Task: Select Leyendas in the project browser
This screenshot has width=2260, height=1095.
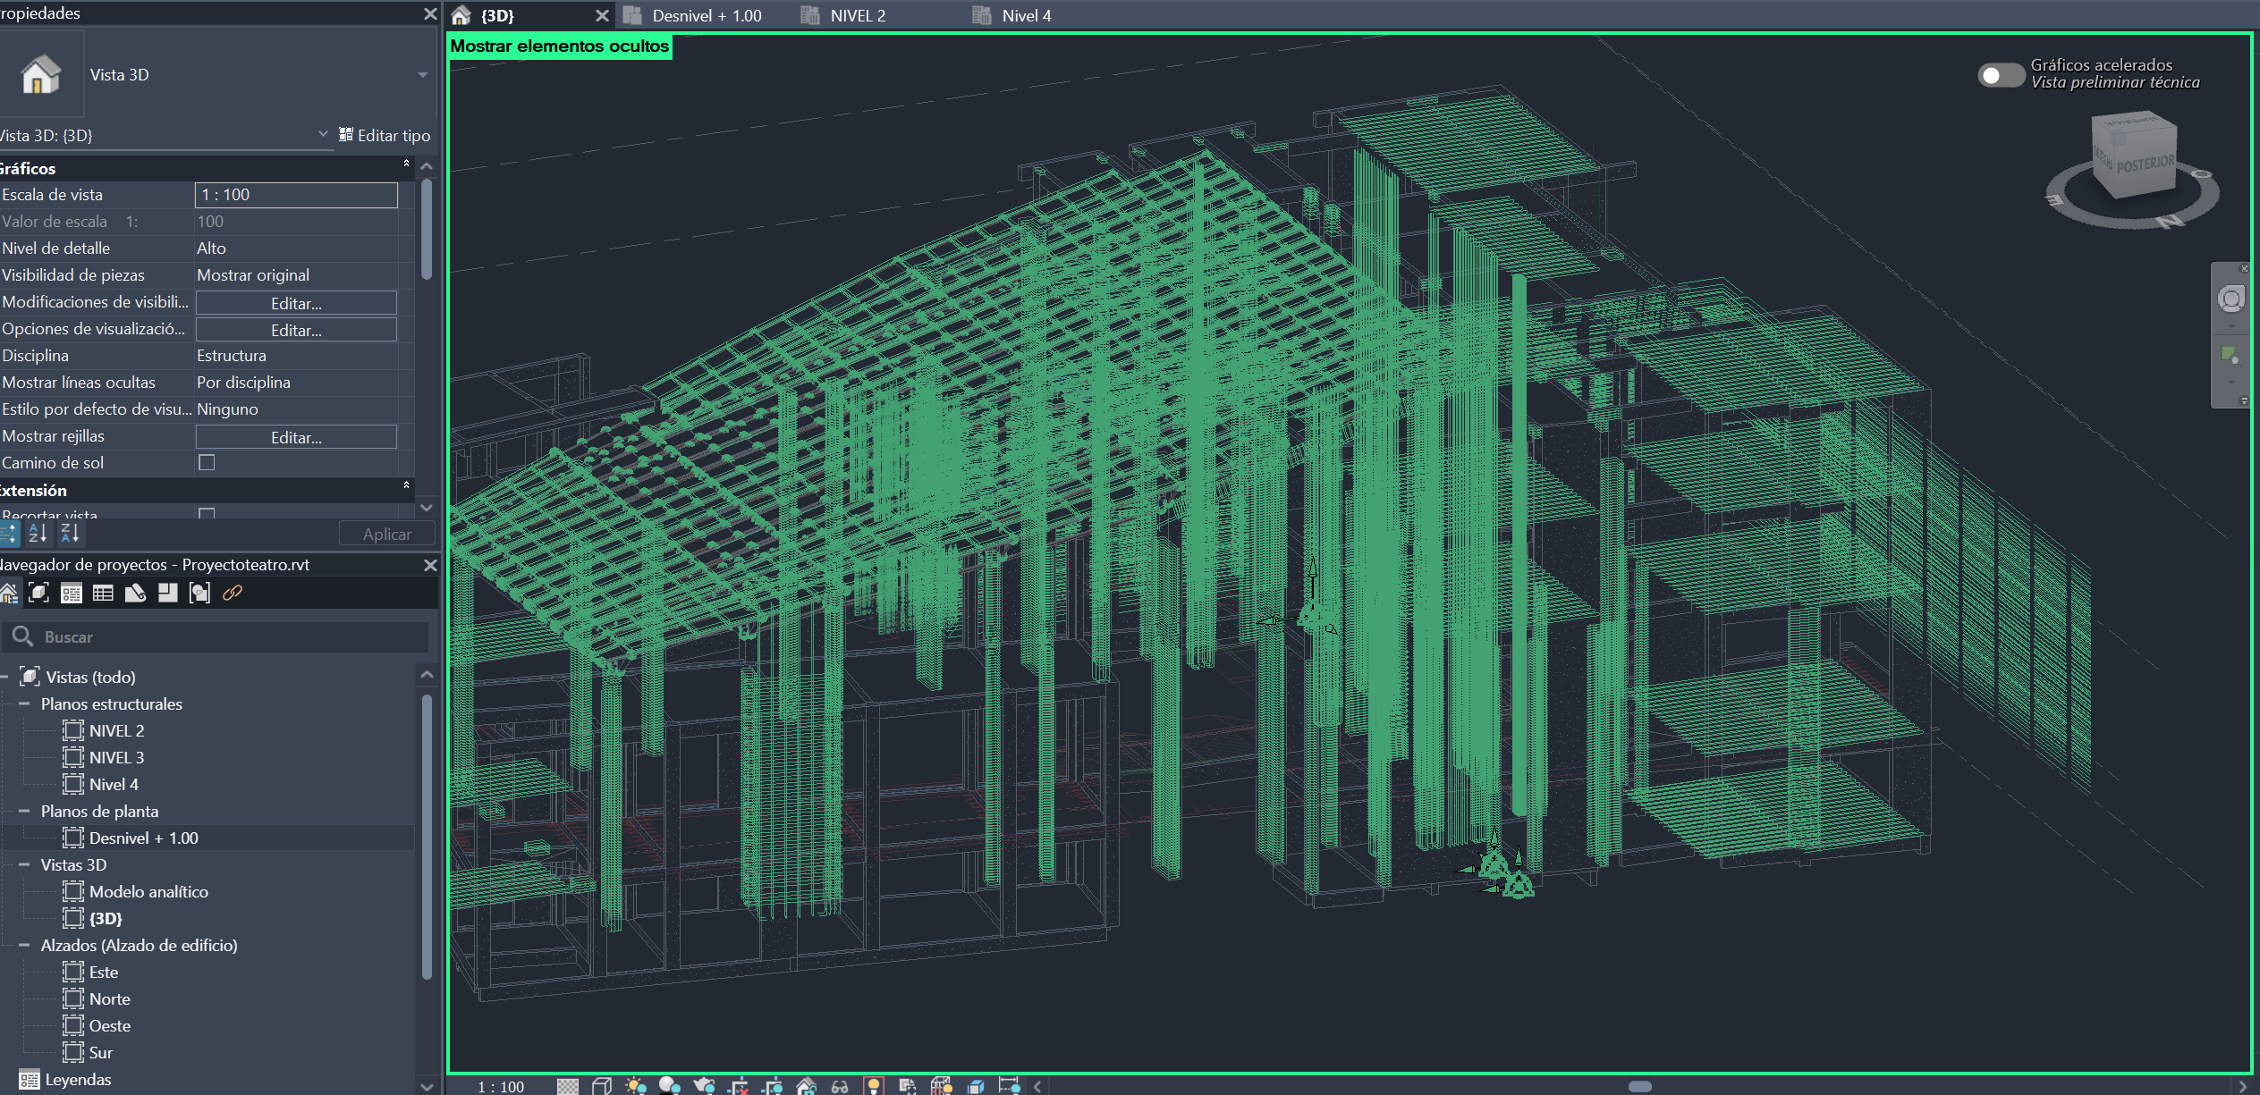Action: point(78,1080)
